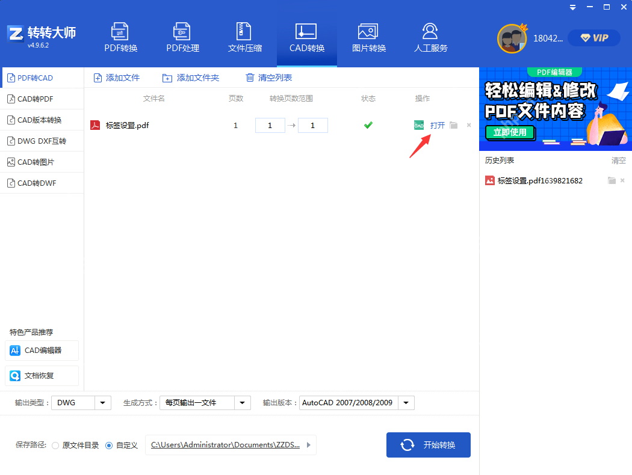Click the 转转大师 Z logo
The width and height of the screenshot is (632, 475).
point(16,34)
